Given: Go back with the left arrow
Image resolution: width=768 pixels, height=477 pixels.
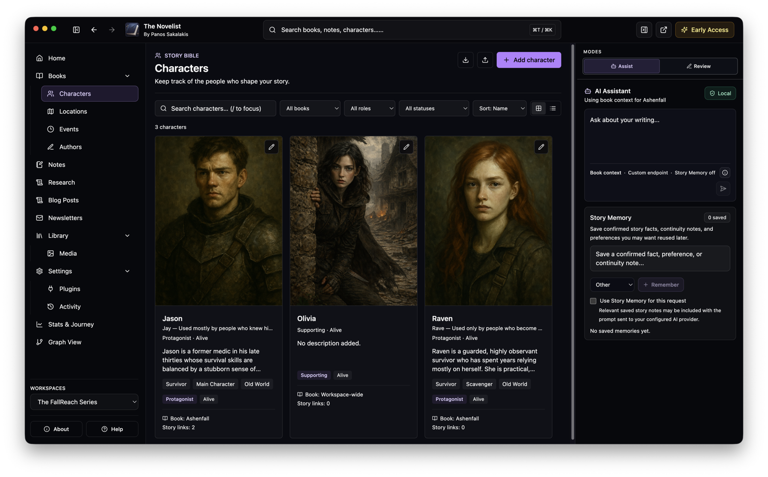Looking at the screenshot, I should pyautogui.click(x=94, y=30).
